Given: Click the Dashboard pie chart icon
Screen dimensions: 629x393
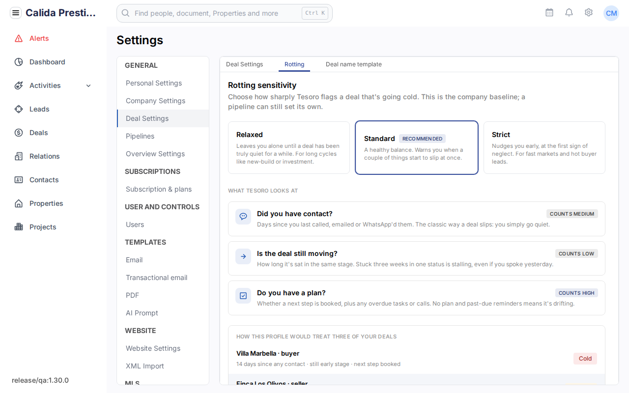Looking at the screenshot, I should [x=19, y=62].
